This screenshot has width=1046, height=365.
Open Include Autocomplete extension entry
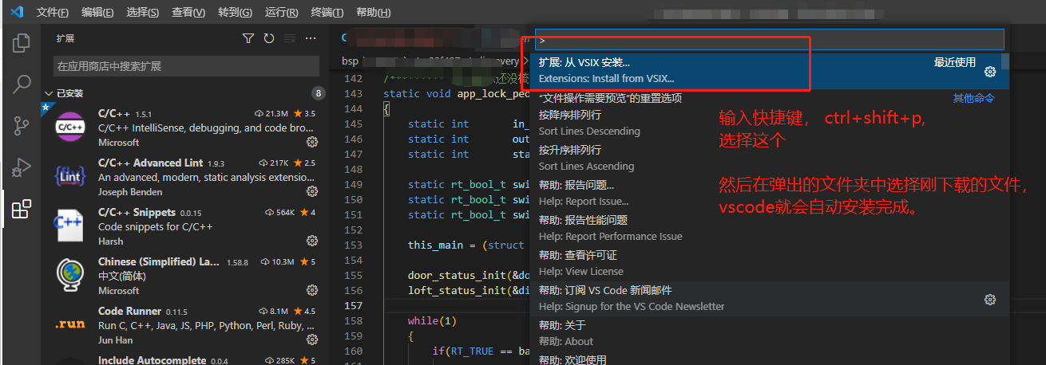184,359
